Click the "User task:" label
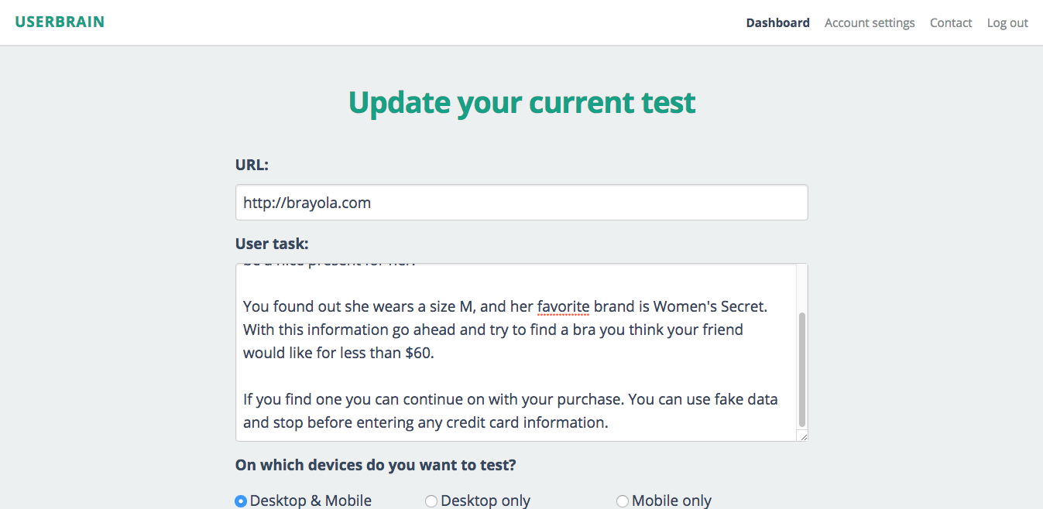This screenshot has height=509, width=1043. coord(272,244)
